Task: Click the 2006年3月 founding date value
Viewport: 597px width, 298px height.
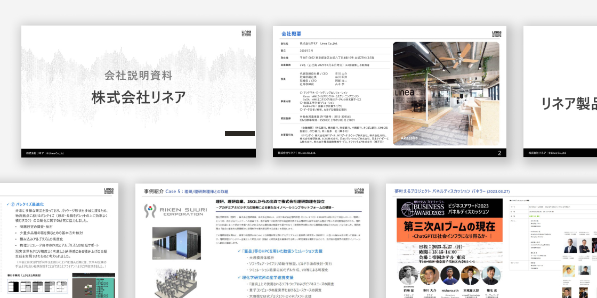Action: coord(306,51)
